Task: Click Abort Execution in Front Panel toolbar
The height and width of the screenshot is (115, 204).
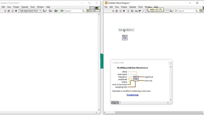Action: 13,11
